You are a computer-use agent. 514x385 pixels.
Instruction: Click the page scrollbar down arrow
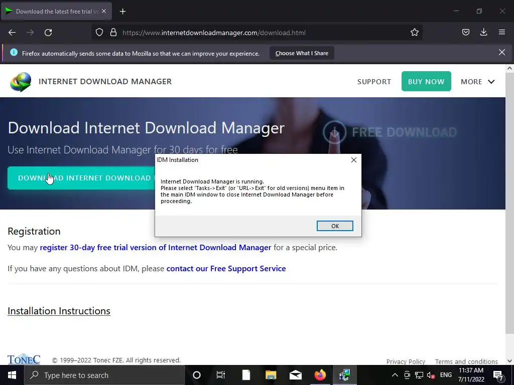click(509, 361)
